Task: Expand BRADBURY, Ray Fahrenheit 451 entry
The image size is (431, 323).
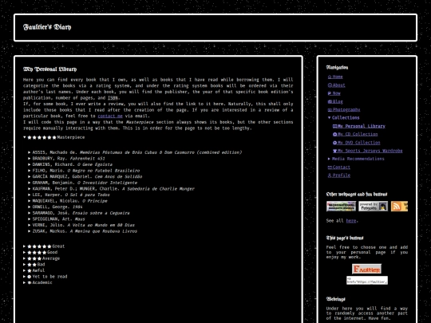Action: click(30, 159)
